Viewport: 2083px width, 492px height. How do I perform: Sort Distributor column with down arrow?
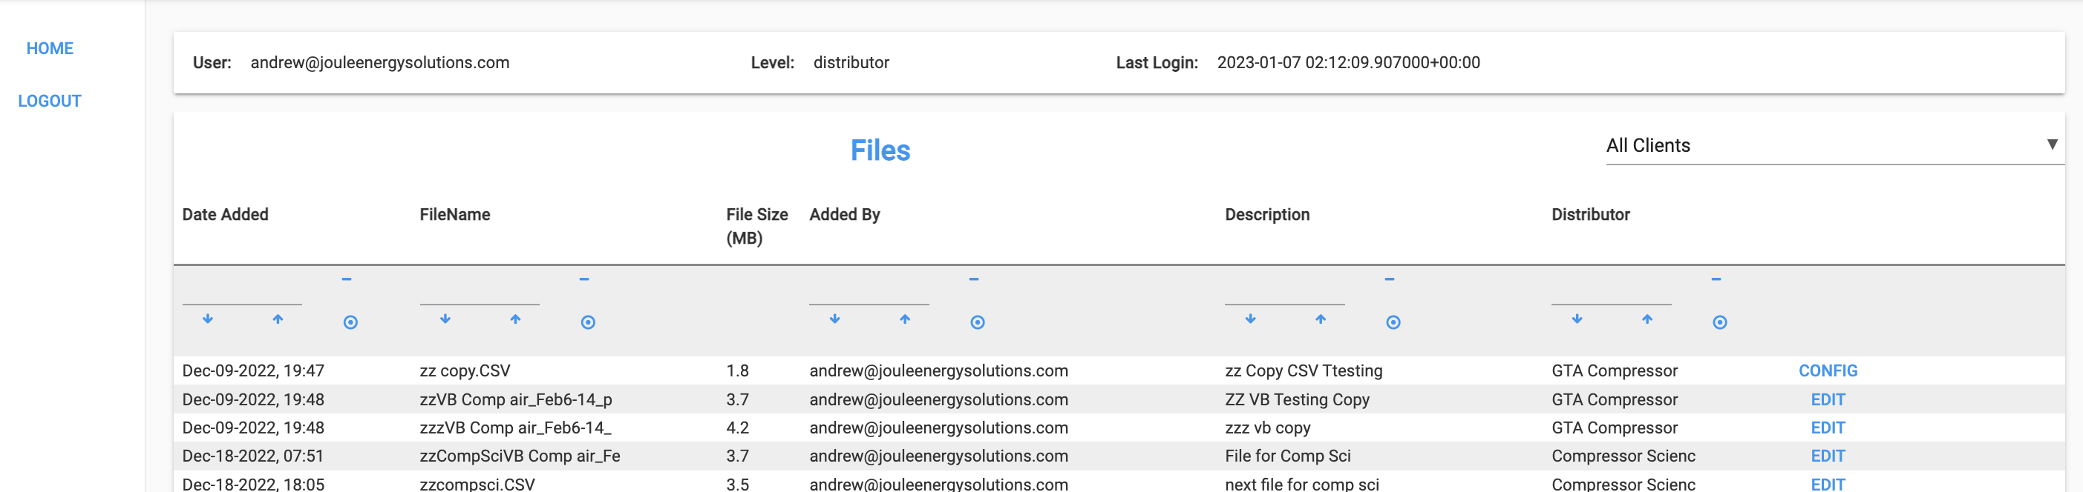[1577, 319]
